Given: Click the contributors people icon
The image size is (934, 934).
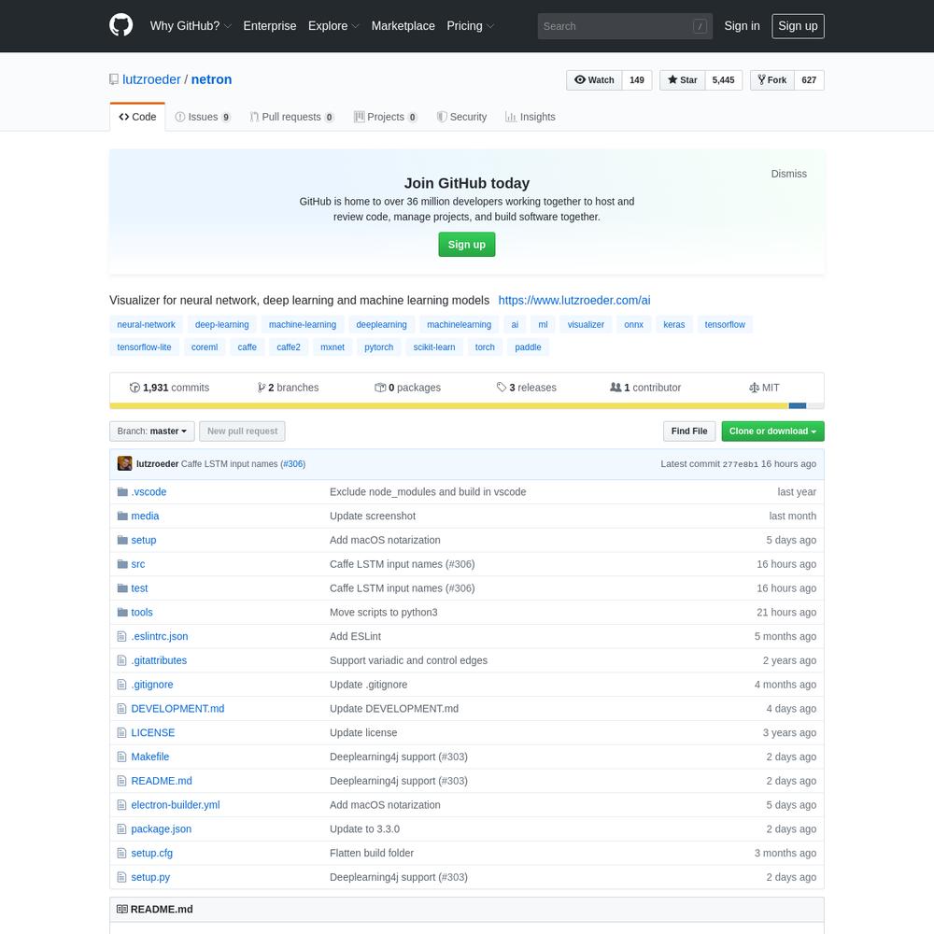Looking at the screenshot, I should click(616, 388).
